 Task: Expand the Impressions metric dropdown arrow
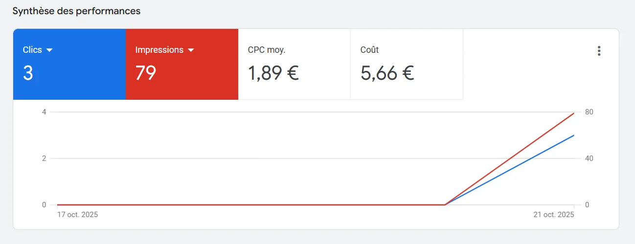click(191, 50)
